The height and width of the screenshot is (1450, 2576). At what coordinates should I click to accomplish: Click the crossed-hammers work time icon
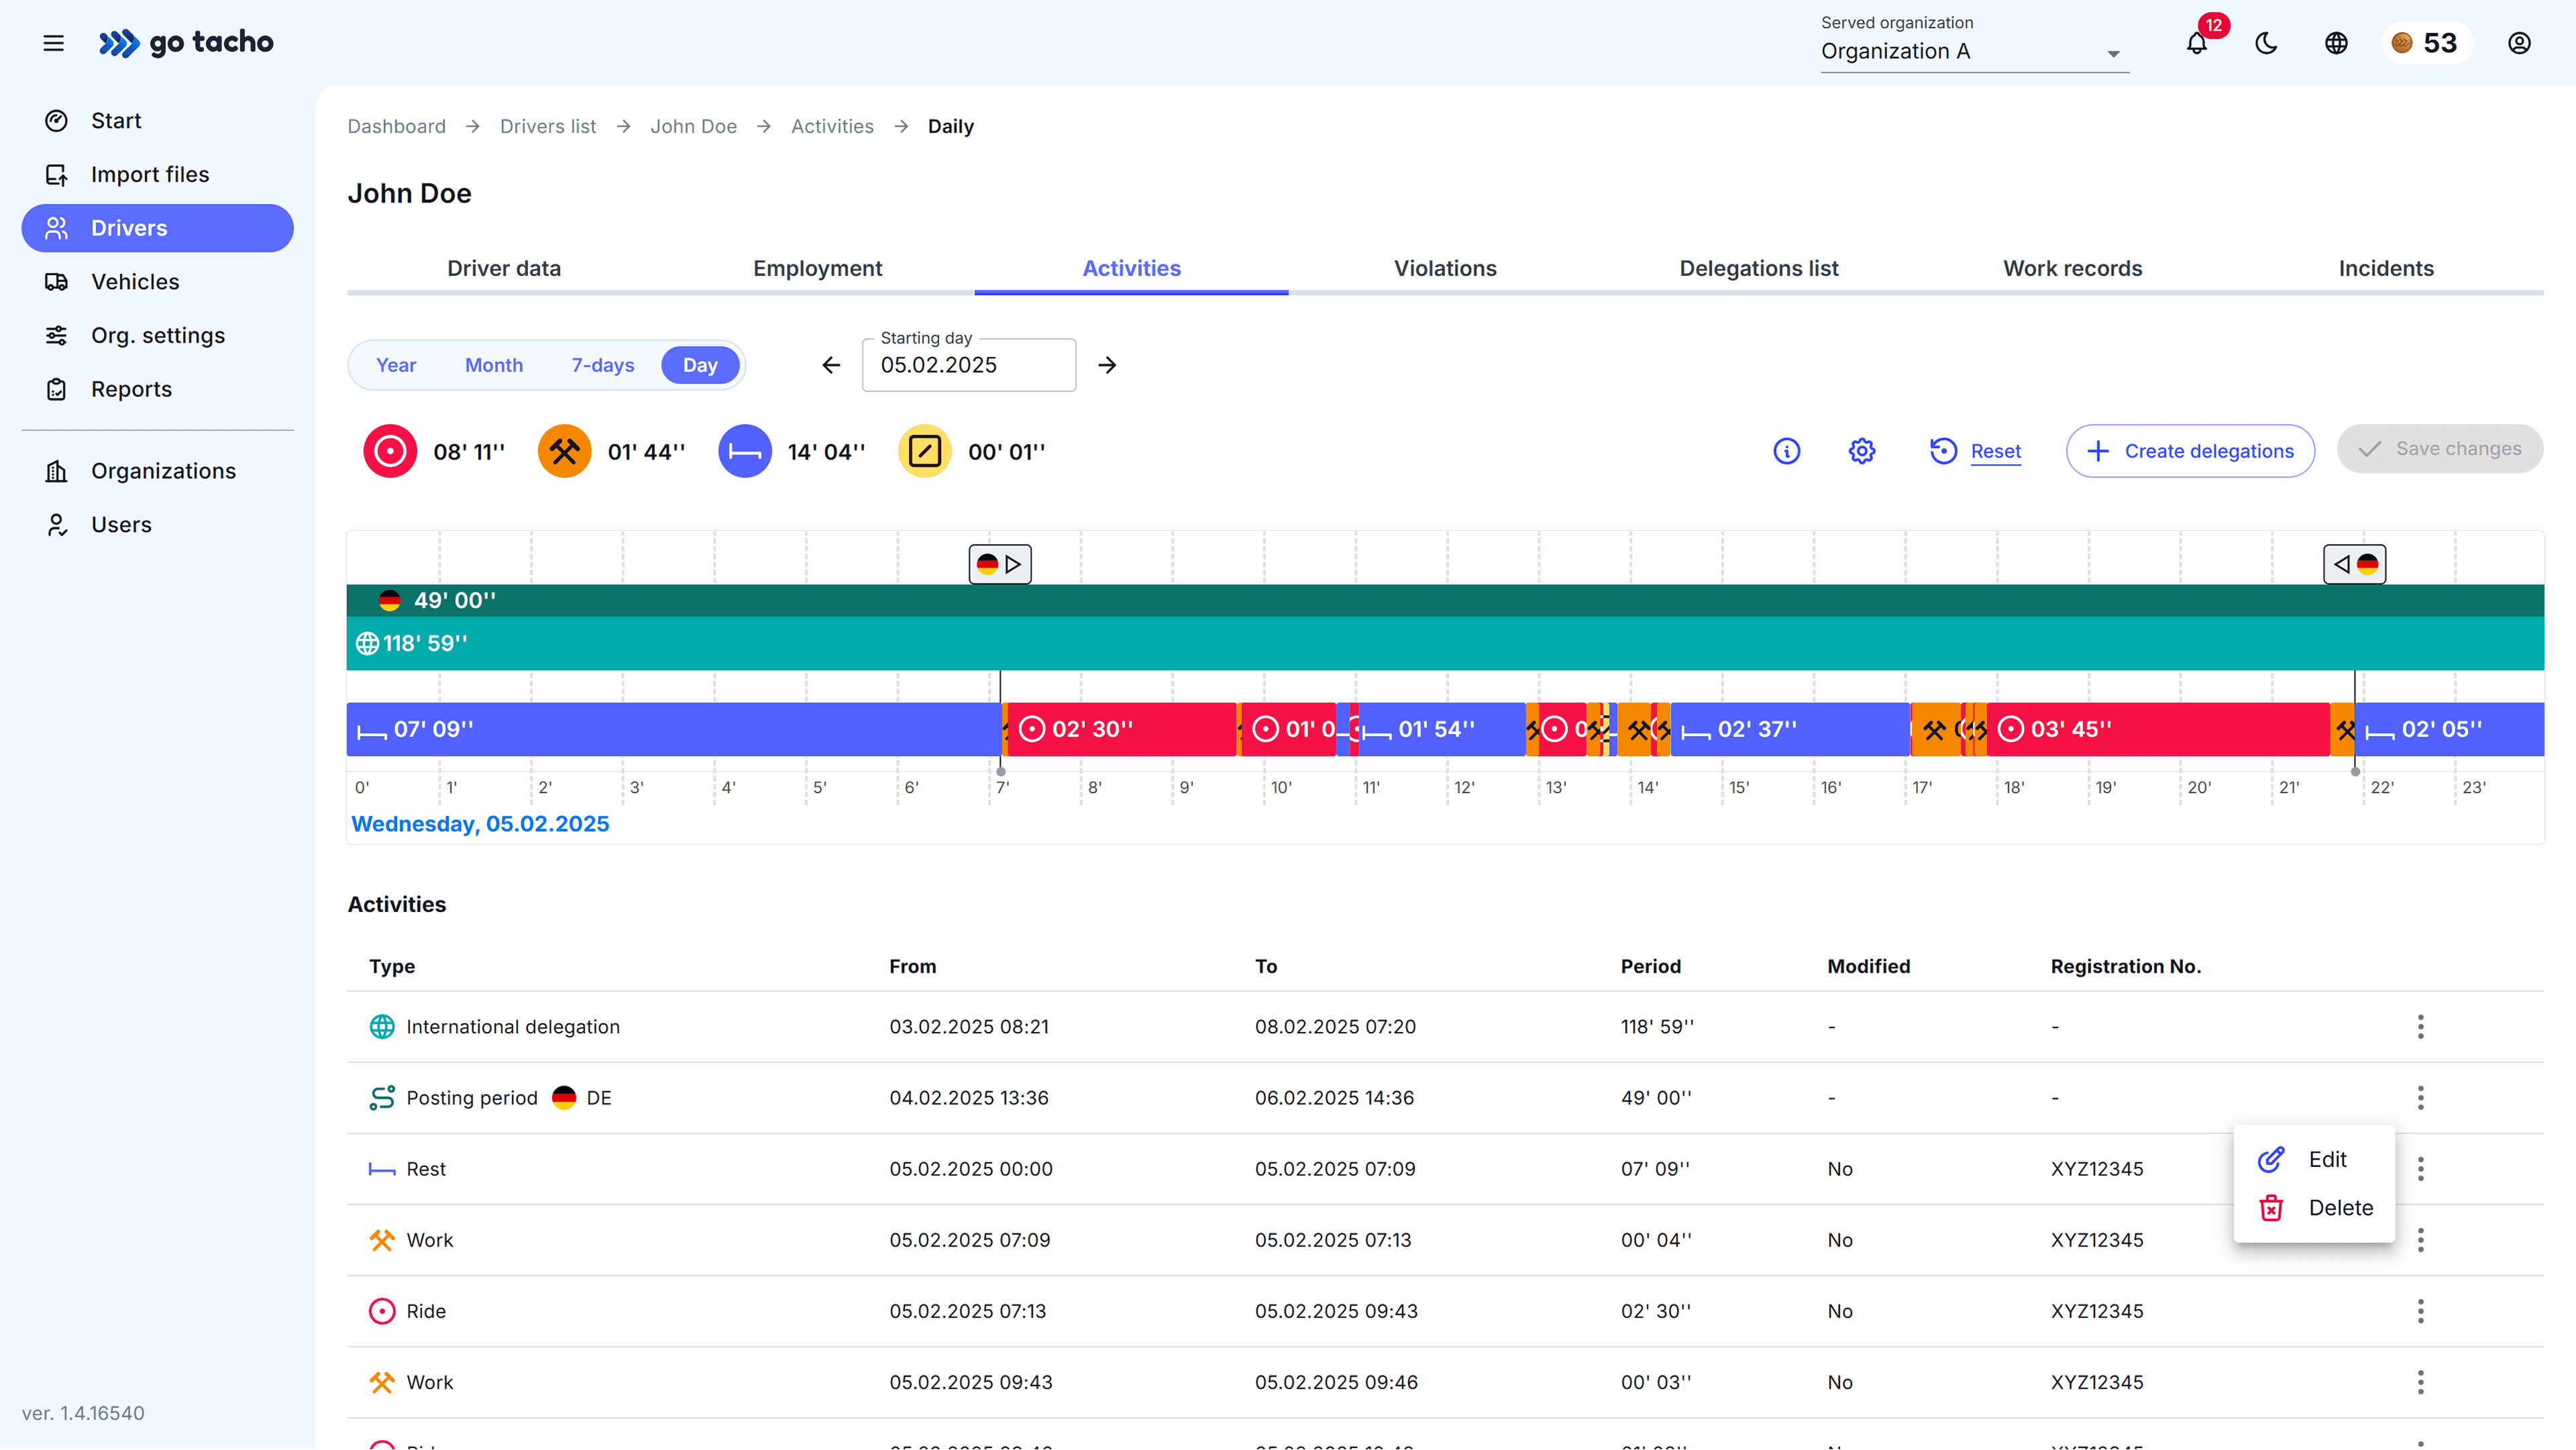[x=564, y=451]
